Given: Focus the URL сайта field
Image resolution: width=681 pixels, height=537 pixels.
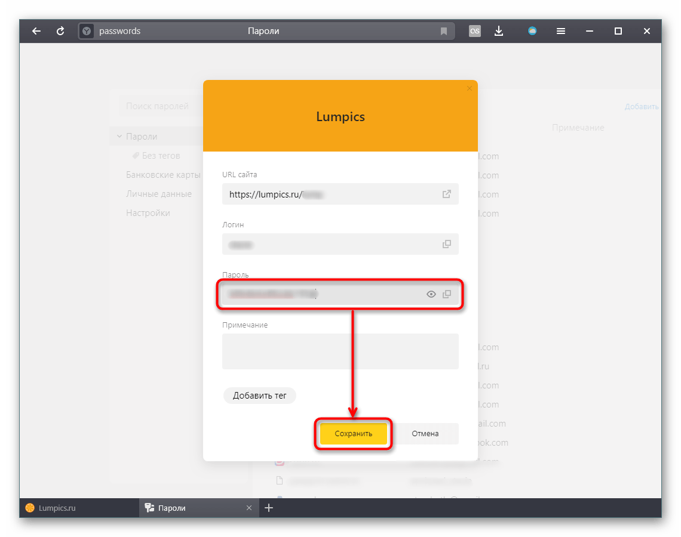Looking at the screenshot, I should click(340, 194).
